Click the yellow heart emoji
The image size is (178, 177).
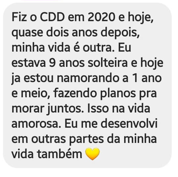(x=92, y=154)
